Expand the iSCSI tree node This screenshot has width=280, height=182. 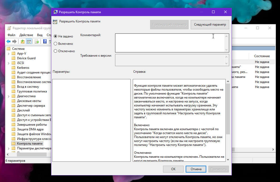[9, 63]
